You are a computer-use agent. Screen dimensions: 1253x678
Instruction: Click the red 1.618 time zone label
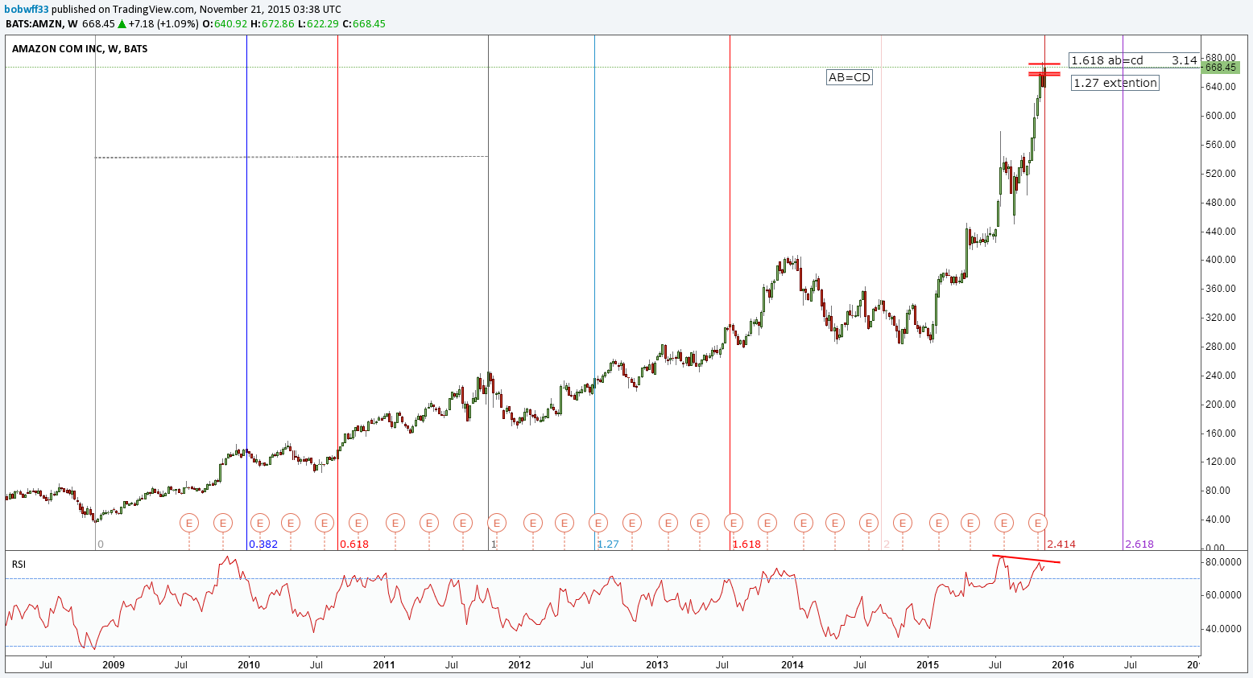(746, 544)
